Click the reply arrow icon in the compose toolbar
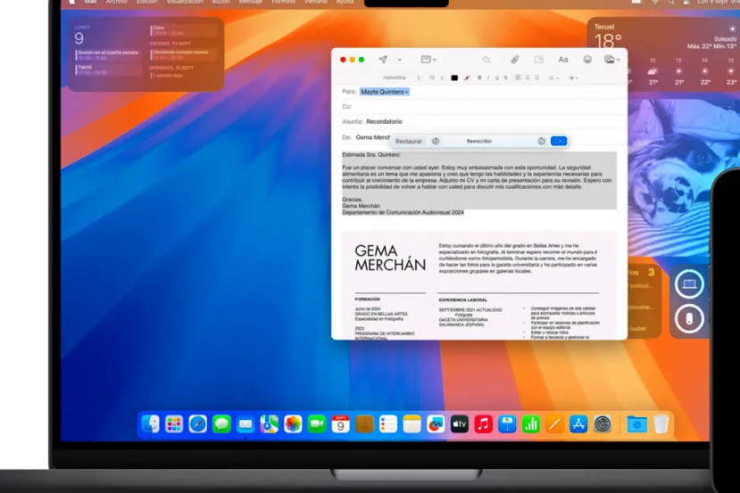This screenshot has width=740, height=493. (x=486, y=60)
